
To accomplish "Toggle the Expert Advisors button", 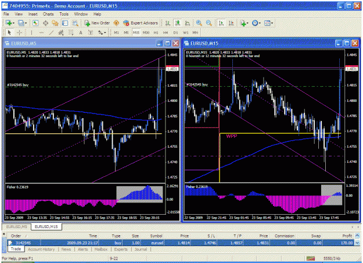I will tap(141, 23).
